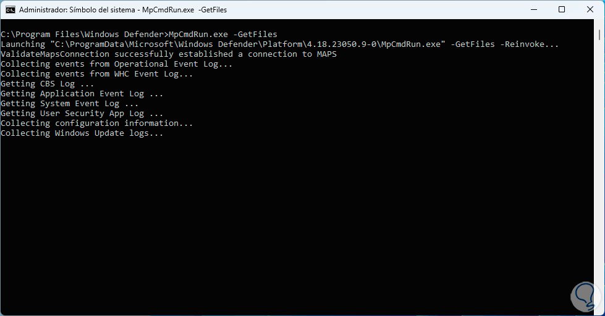This screenshot has height=316, width=605.
Task: Close the Command Prompt window
Action: pos(590,10)
